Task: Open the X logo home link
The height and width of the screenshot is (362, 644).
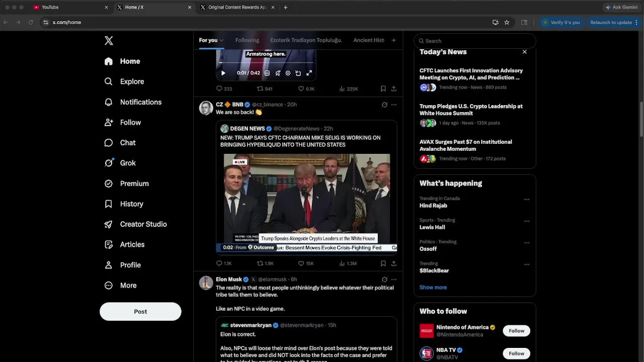Action: click(109, 41)
